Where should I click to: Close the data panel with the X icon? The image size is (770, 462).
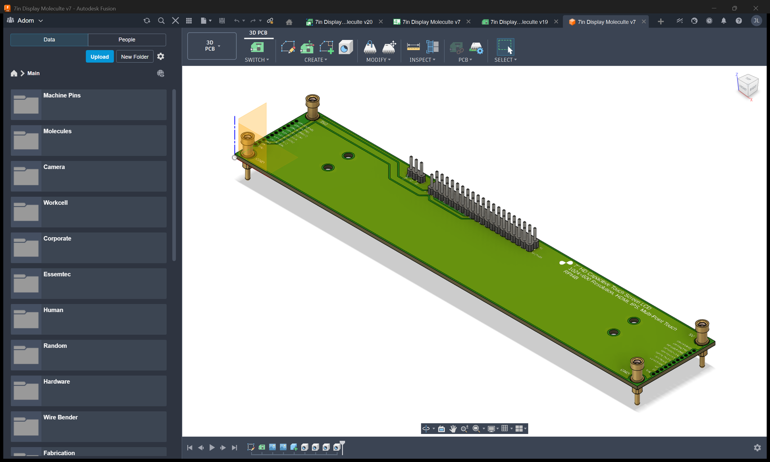[175, 21]
